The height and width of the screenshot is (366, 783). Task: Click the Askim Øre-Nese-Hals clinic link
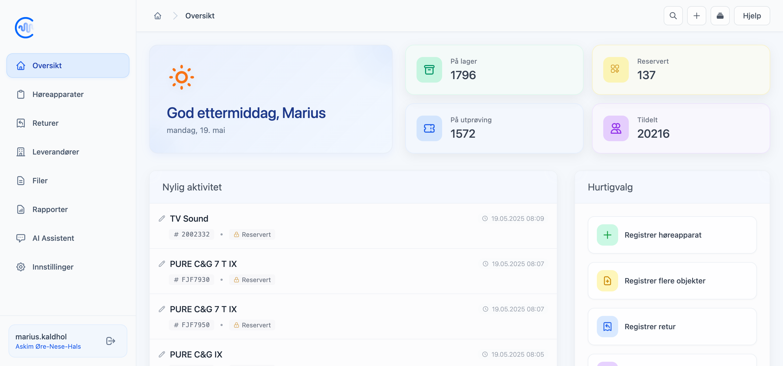pos(48,347)
